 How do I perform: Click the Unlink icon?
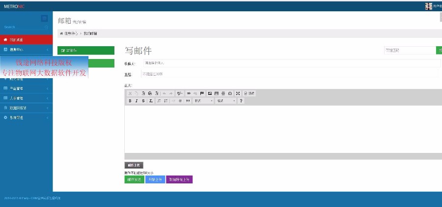pos(195,93)
